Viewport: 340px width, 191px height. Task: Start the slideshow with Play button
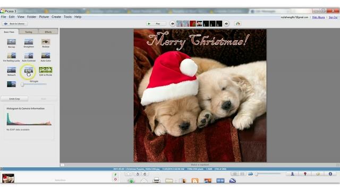[156, 23]
